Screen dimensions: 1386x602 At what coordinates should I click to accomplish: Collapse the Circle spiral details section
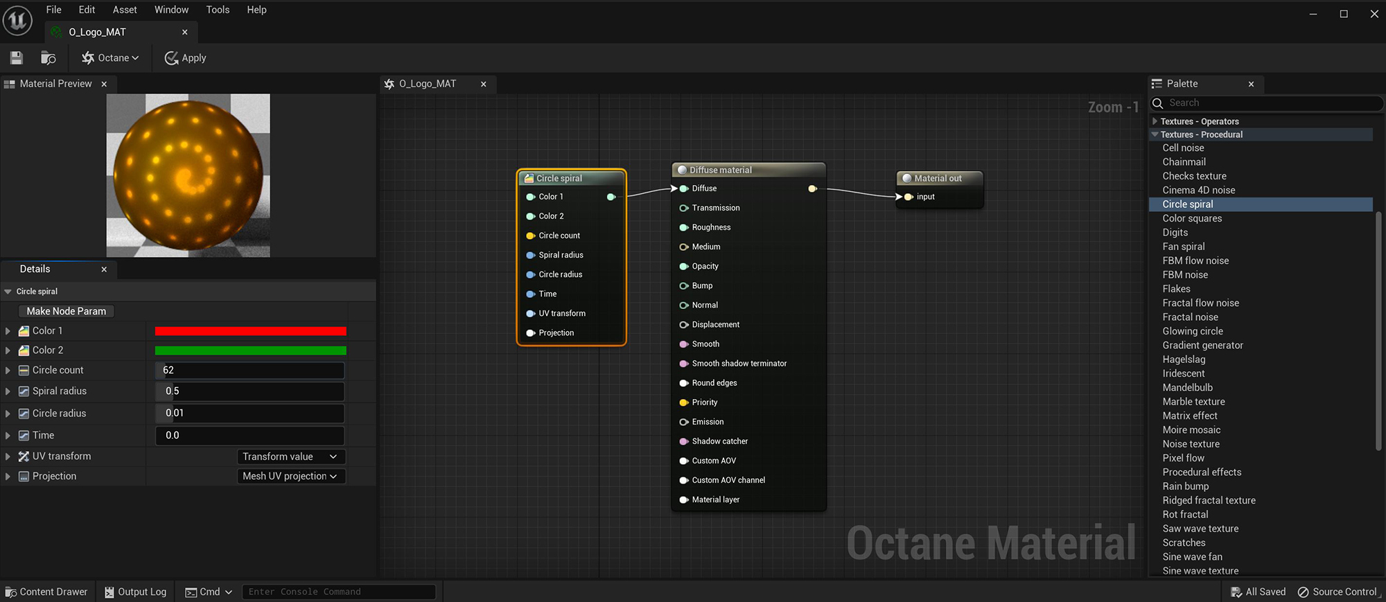[8, 292]
